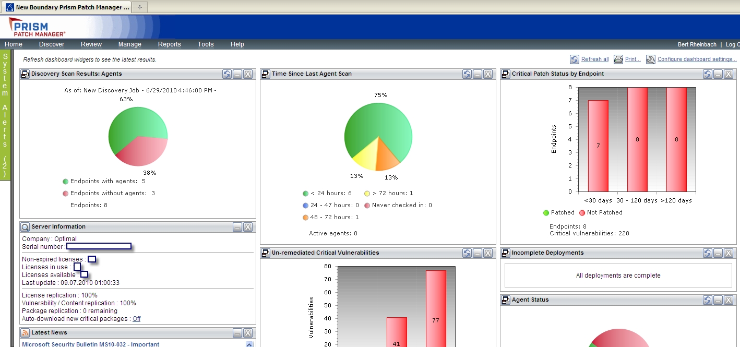
Task: Minimize the Incomplete Deployments widget
Action: click(x=718, y=253)
